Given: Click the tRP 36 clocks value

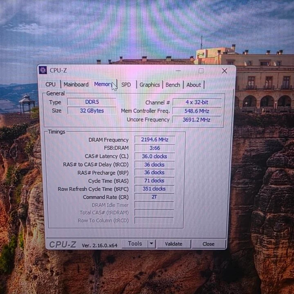Looking at the screenshot, I should (154, 172).
